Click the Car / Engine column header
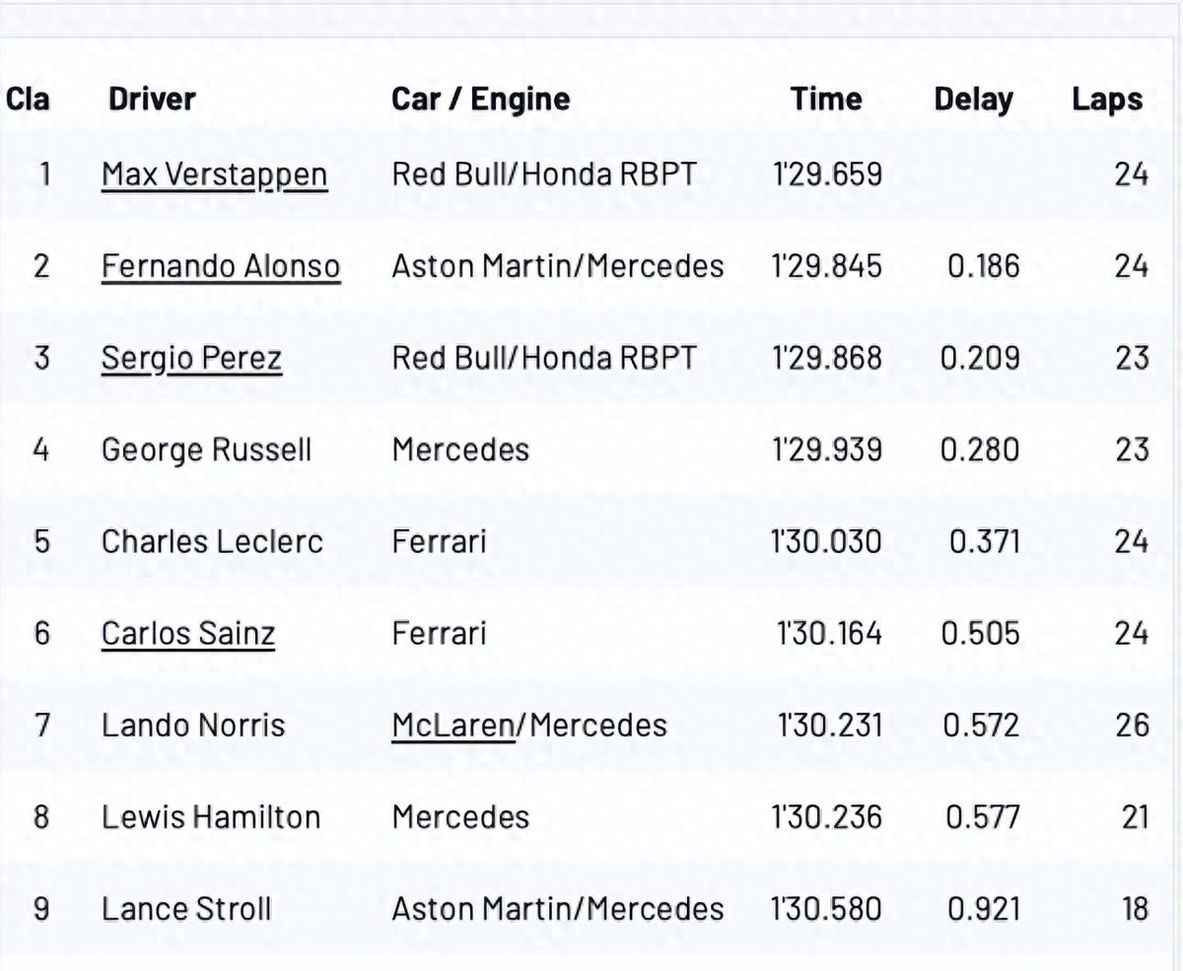 click(480, 99)
